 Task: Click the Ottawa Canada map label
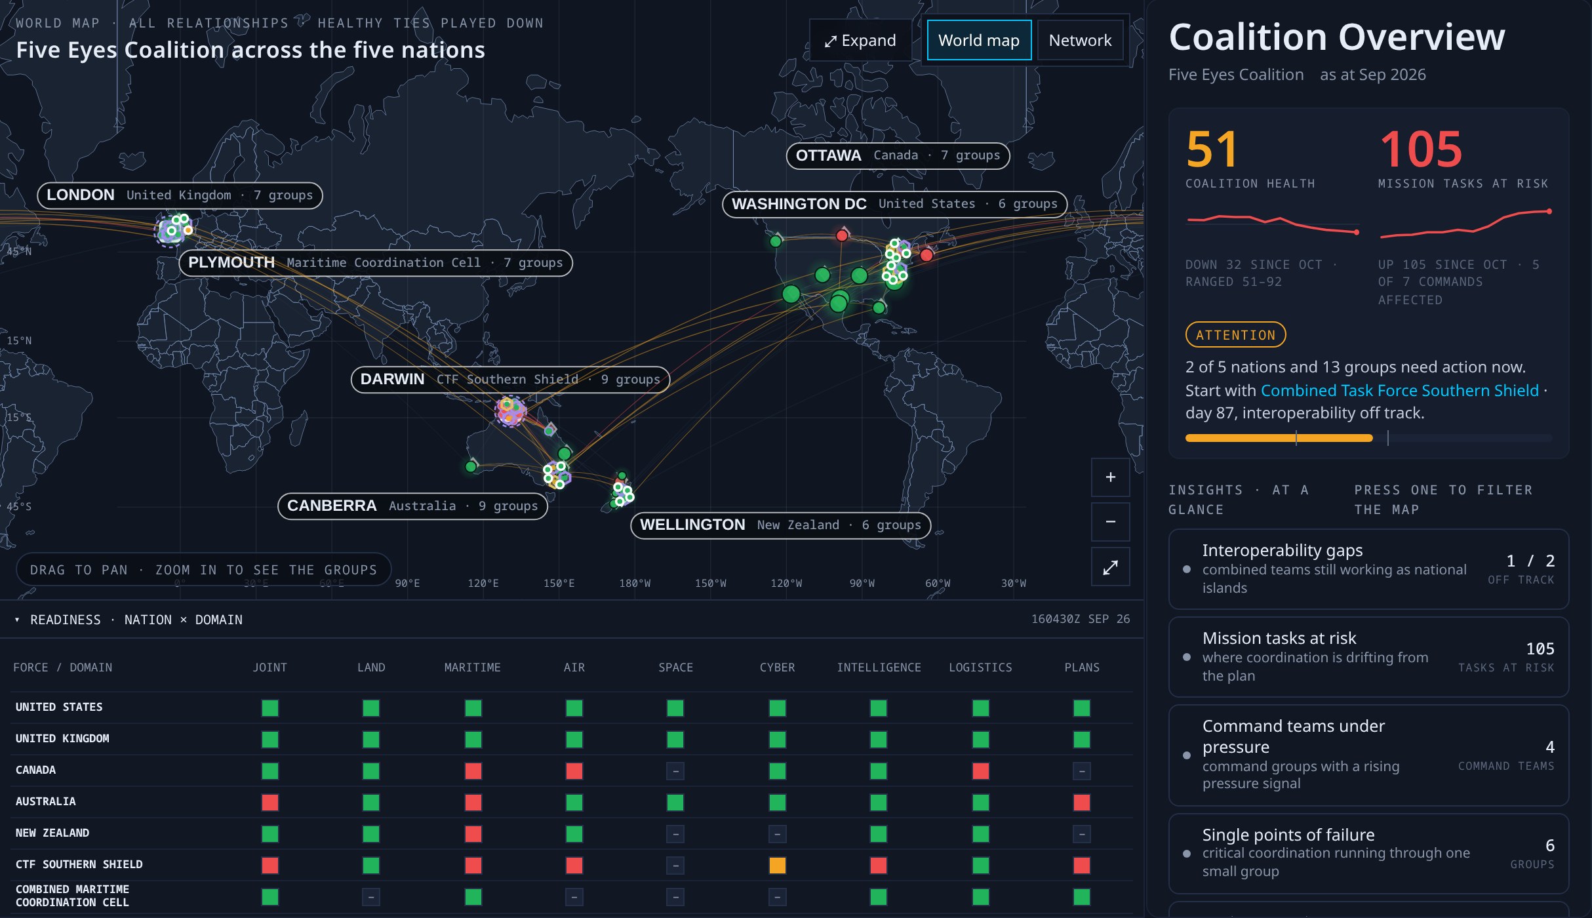[898, 155]
